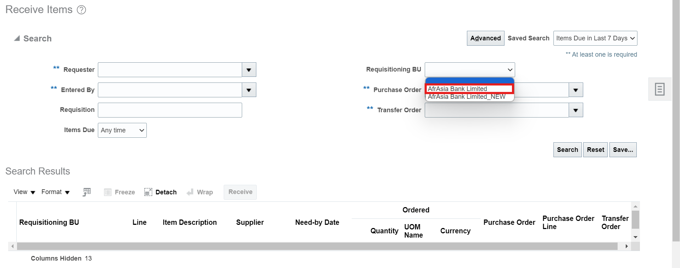Click the Reset button
680x268 pixels.
pos(595,149)
